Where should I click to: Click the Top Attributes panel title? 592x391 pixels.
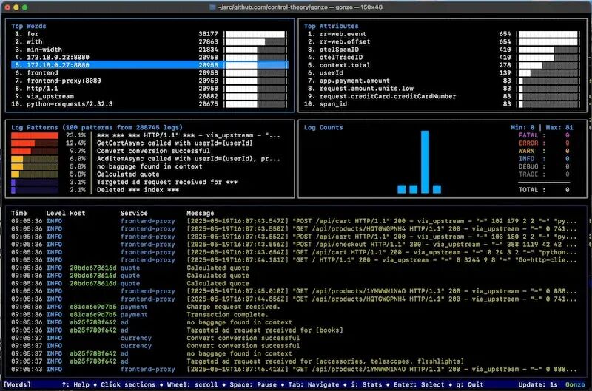coord(331,26)
